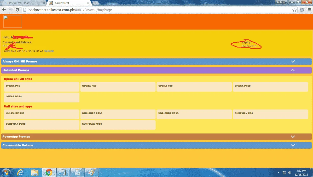Collapse the Unlimited Promos section

coord(156,70)
